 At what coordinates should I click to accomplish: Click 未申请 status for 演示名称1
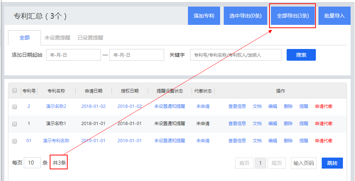[203, 124]
